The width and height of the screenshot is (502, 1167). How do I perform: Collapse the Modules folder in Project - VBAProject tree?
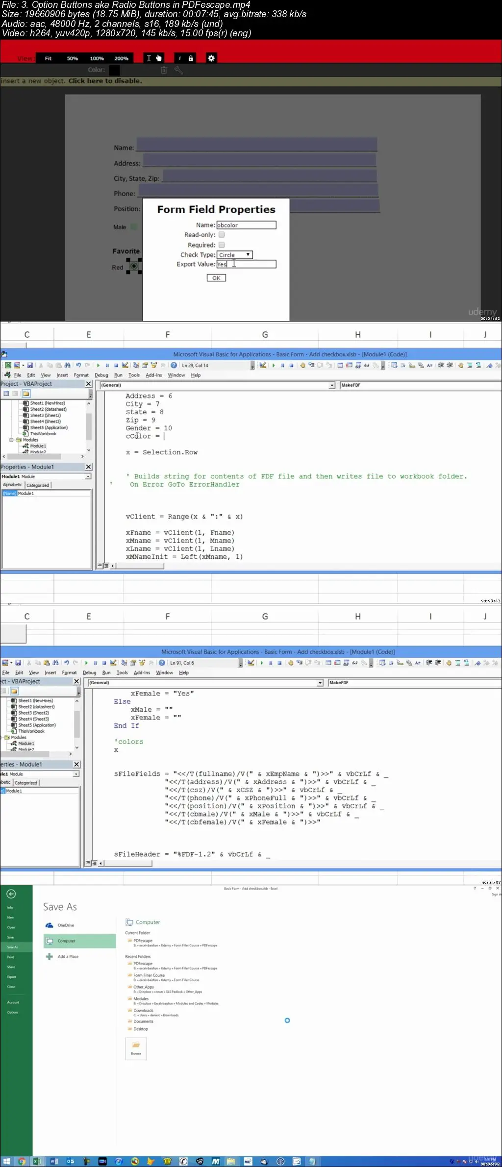pyautogui.click(x=11, y=440)
